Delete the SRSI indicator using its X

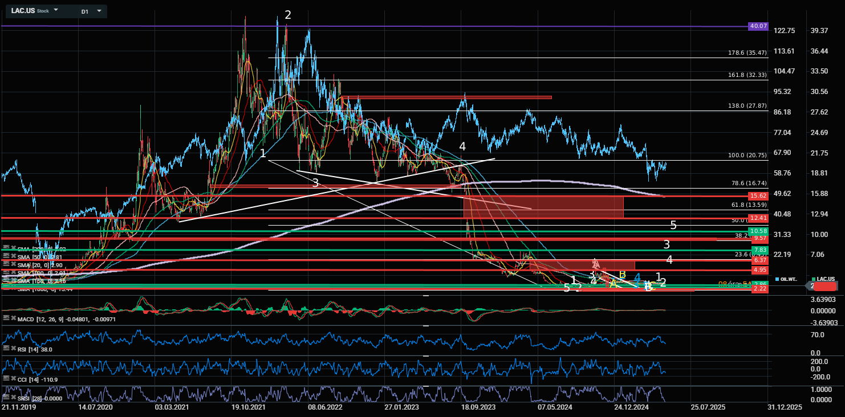coord(13,397)
